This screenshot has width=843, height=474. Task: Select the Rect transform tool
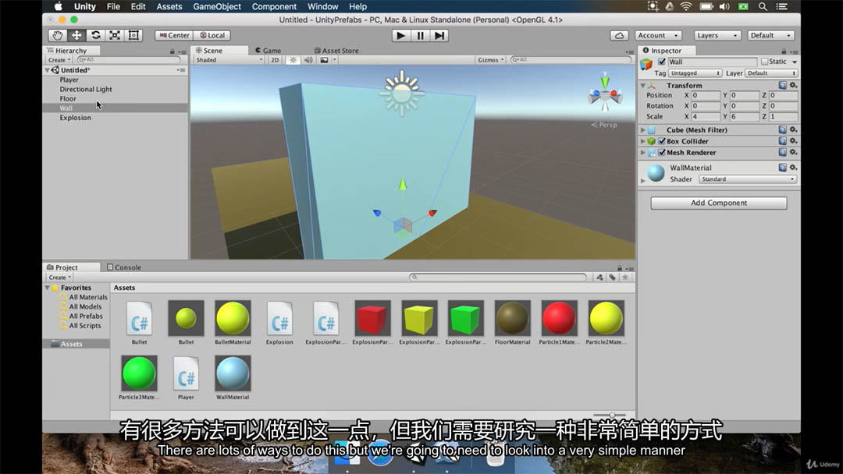point(133,35)
